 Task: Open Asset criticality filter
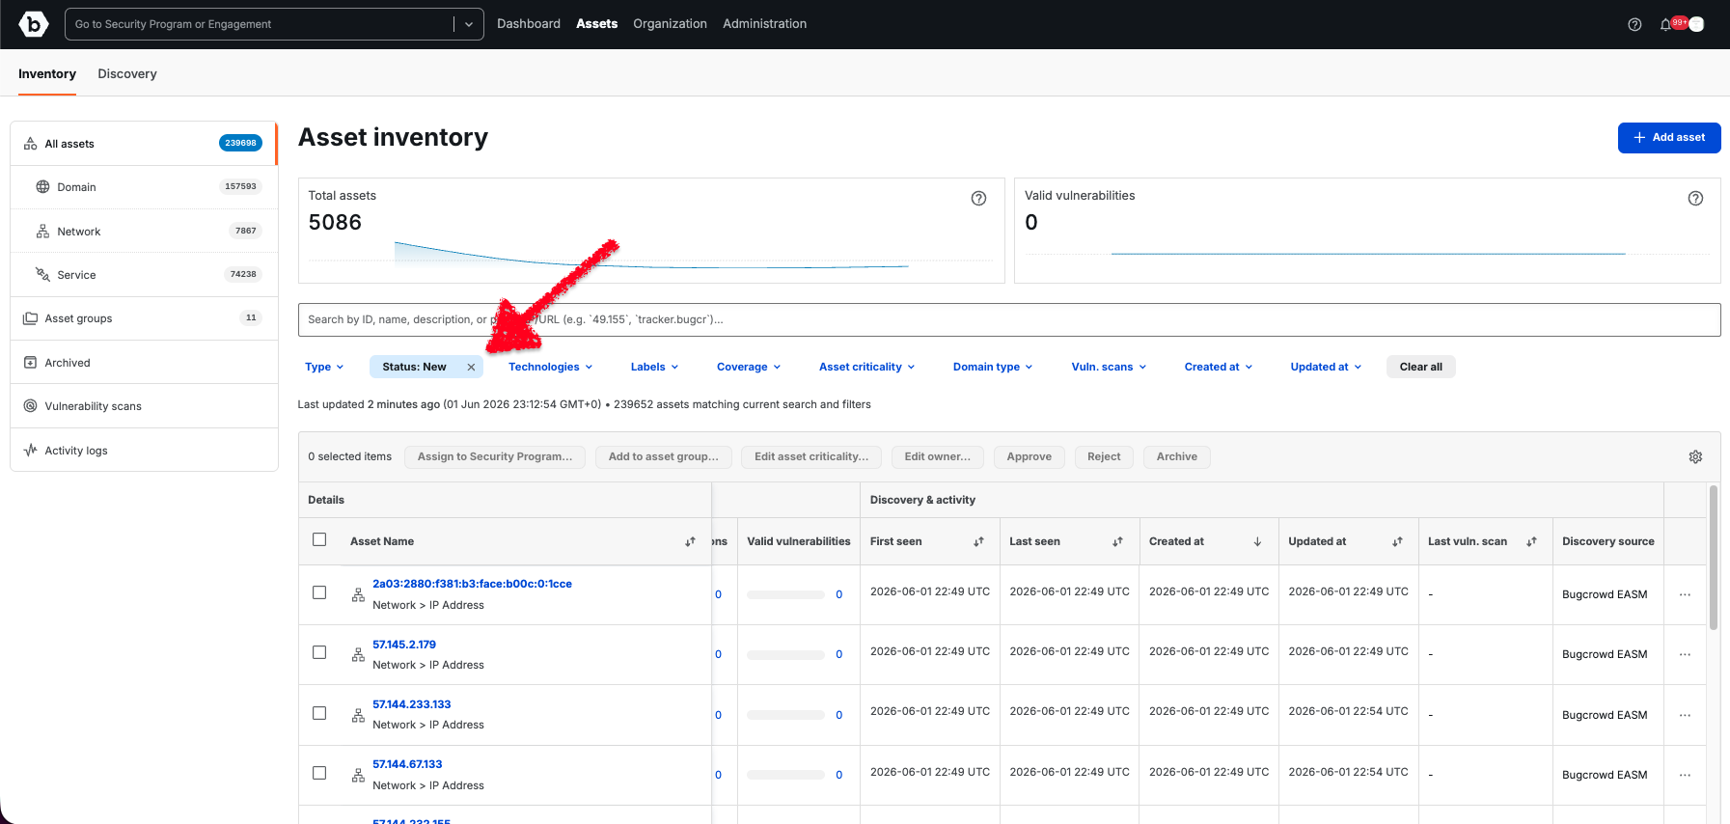[x=866, y=367]
